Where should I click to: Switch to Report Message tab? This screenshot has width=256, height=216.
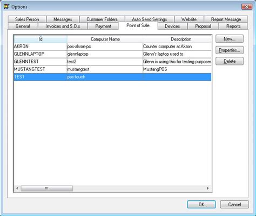(226, 19)
